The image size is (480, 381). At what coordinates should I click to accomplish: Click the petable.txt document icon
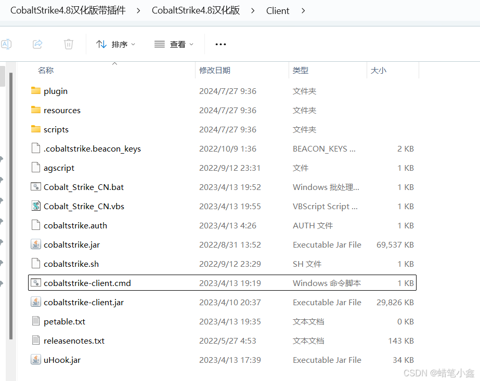coord(36,321)
